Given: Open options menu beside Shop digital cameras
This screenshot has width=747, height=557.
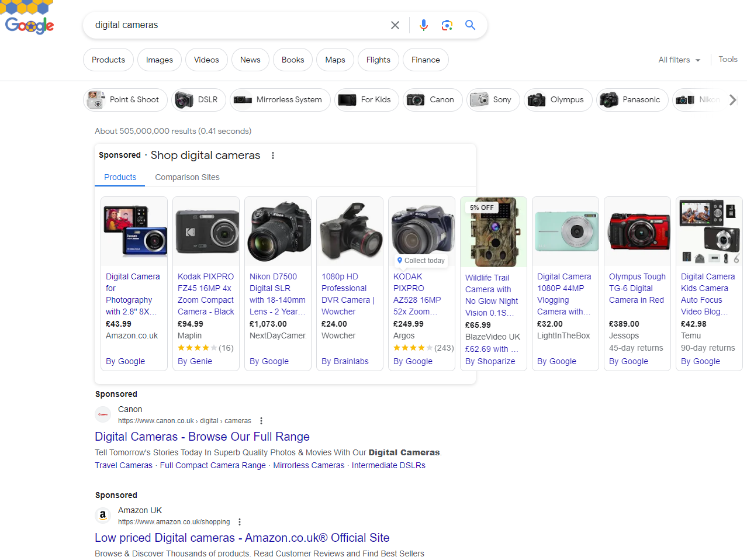Looking at the screenshot, I should click(273, 155).
